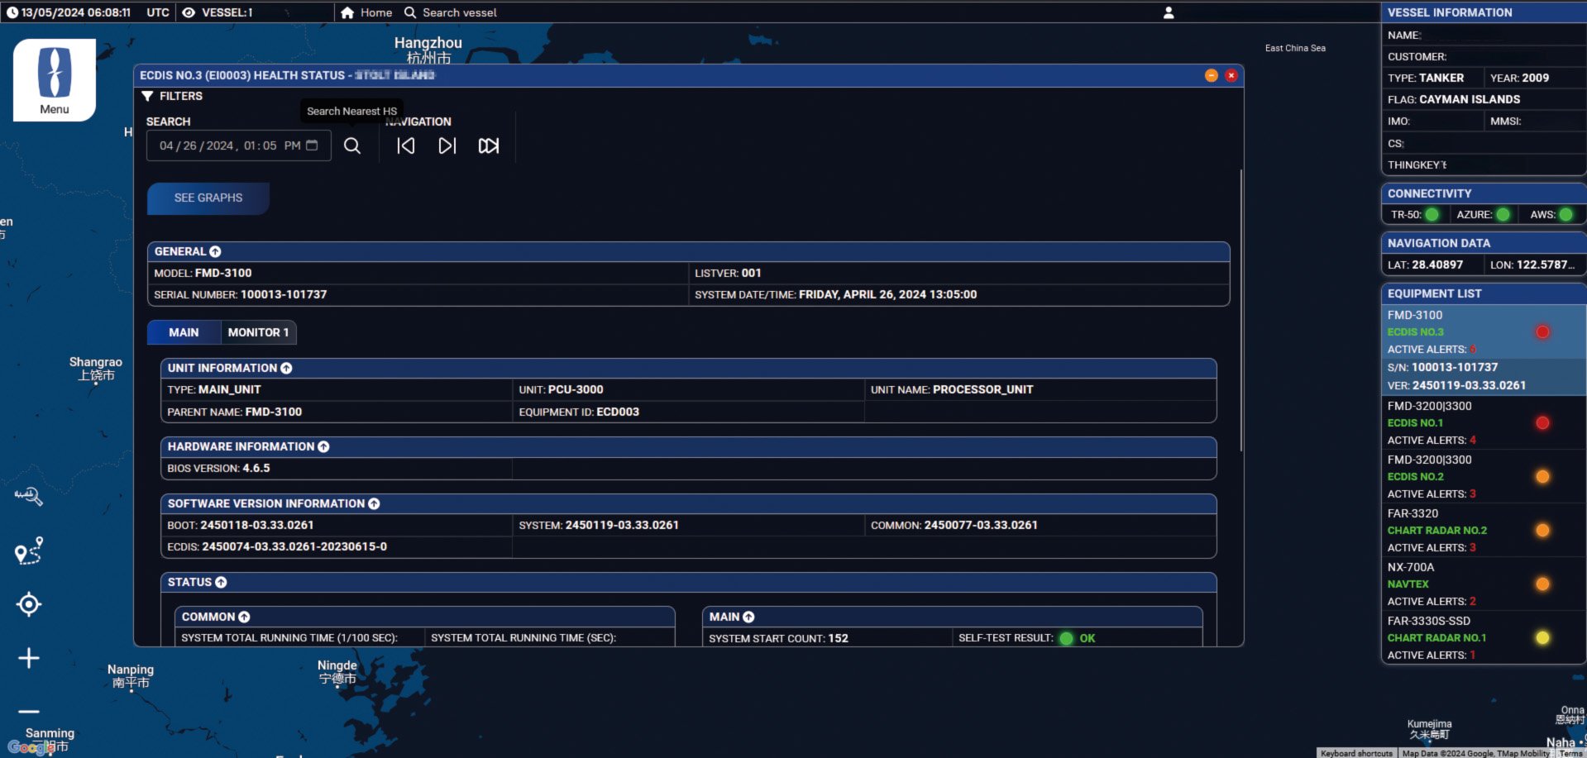The height and width of the screenshot is (758, 1587).
Task: Click the Search vessel magnifier icon
Action: pos(410,12)
